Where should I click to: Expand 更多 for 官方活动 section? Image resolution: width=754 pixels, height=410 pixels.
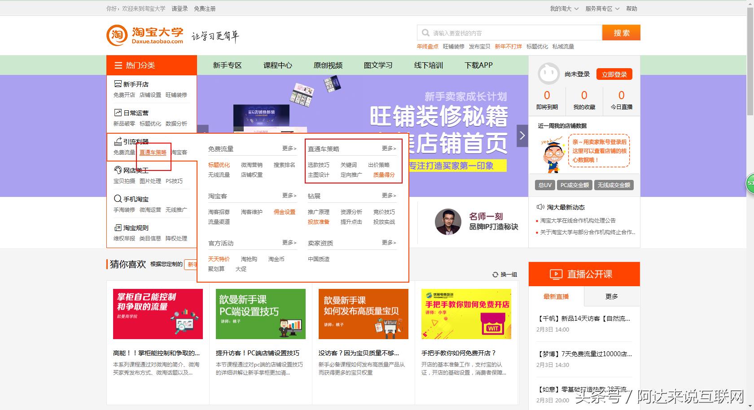289,243
